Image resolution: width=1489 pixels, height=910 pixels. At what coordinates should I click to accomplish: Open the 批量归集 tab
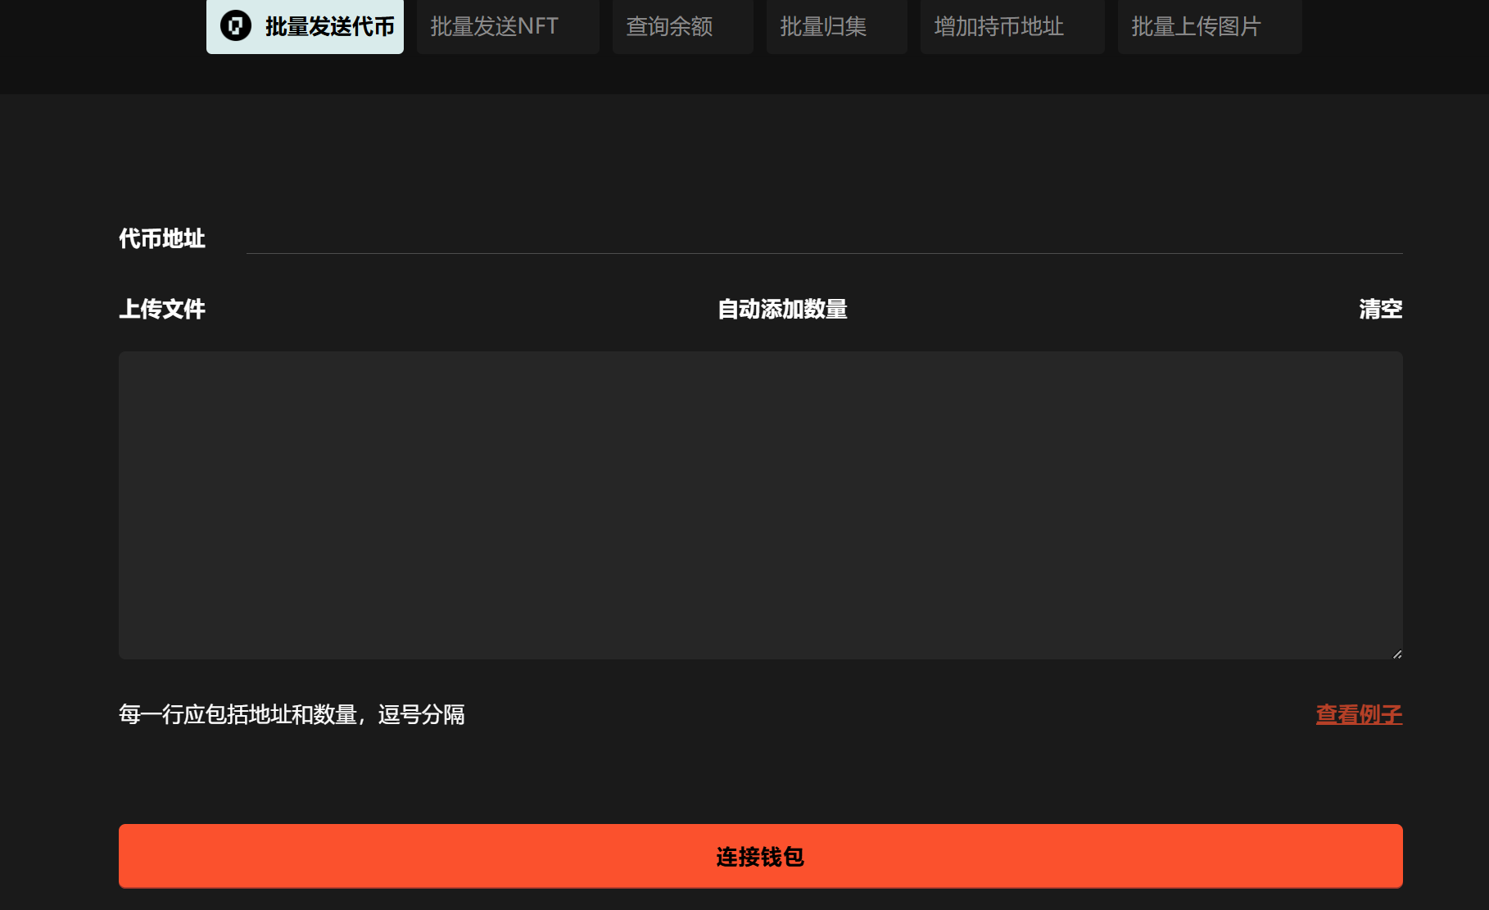pyautogui.click(x=836, y=26)
